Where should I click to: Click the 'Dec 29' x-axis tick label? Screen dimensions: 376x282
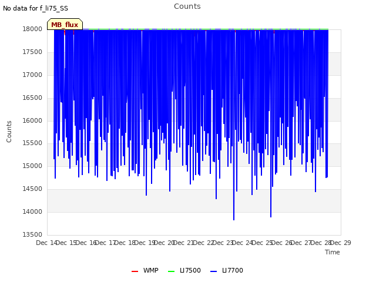[341, 243]
